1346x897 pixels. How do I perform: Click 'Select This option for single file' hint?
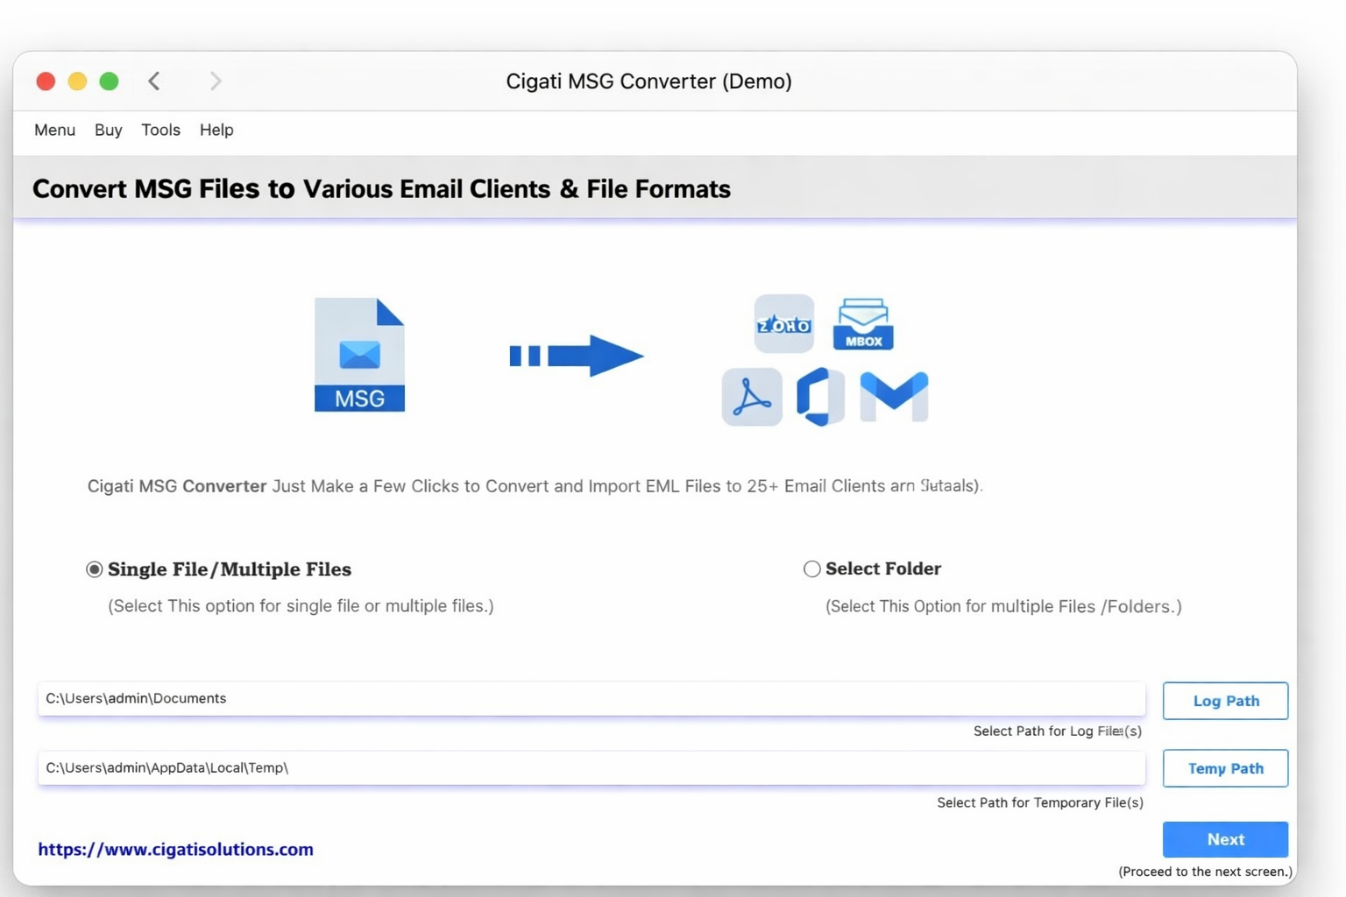[x=301, y=606]
